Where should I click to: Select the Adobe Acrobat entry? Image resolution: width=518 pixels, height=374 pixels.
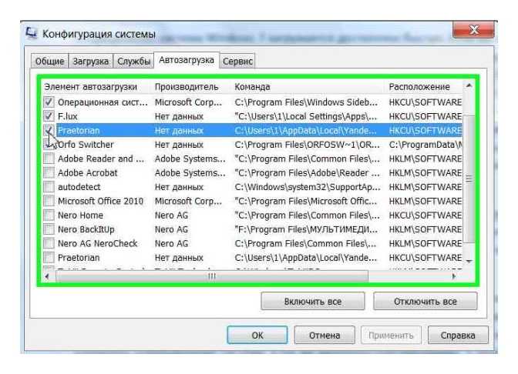tap(88, 173)
